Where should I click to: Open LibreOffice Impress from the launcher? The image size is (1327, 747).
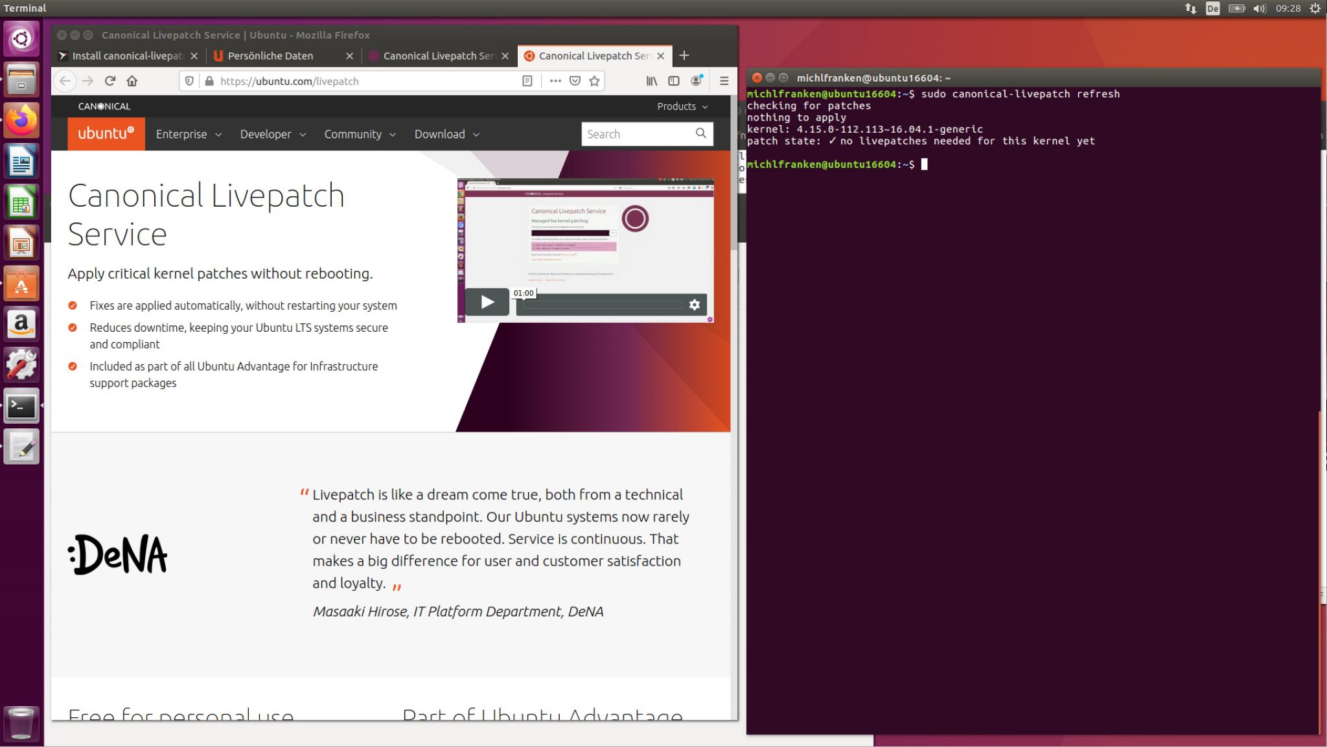click(x=21, y=243)
